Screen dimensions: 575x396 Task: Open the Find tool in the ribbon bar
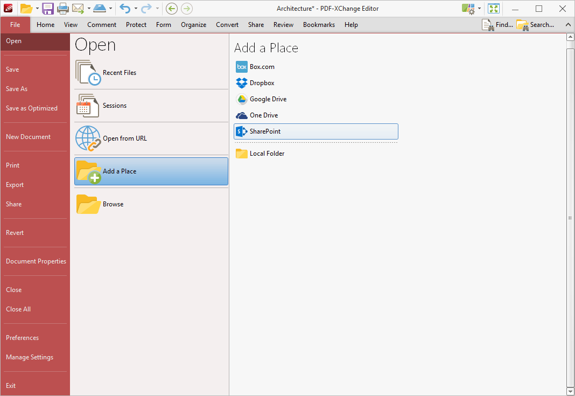(x=497, y=25)
